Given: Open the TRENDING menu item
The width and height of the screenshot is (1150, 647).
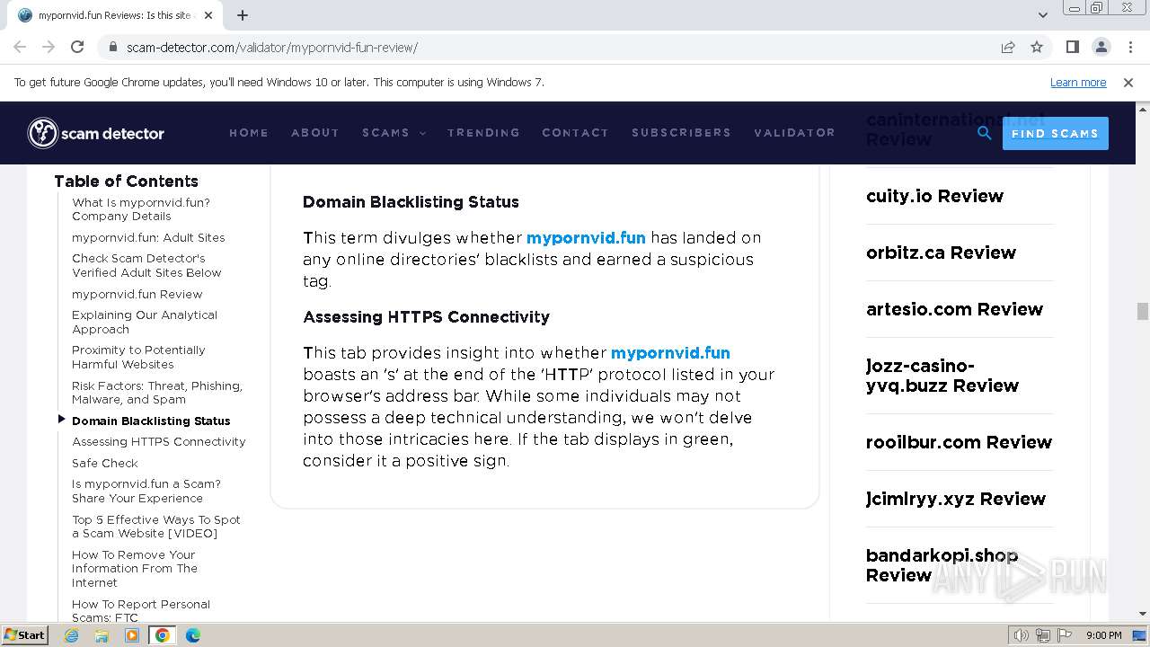Looking at the screenshot, I should 483,133.
